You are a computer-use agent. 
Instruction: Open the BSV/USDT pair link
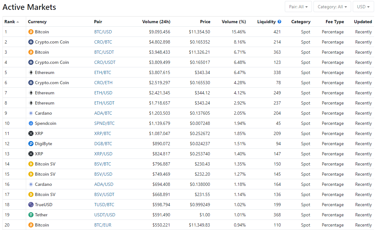click(x=104, y=194)
